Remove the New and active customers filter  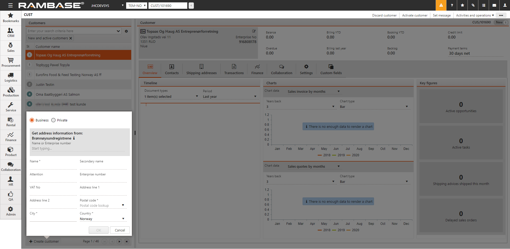pyautogui.click(x=71, y=38)
